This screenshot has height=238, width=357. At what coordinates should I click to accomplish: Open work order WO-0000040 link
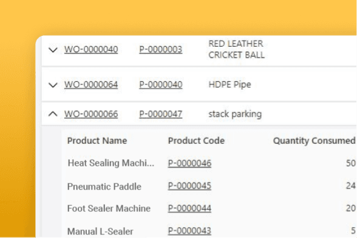91,49
